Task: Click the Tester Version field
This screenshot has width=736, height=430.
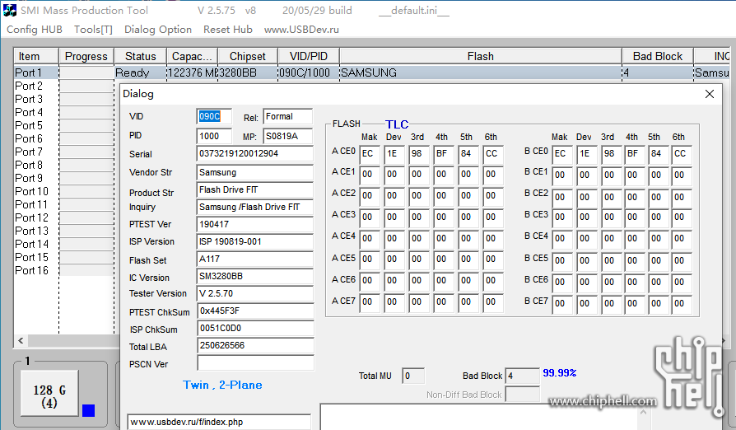Action: [255, 293]
